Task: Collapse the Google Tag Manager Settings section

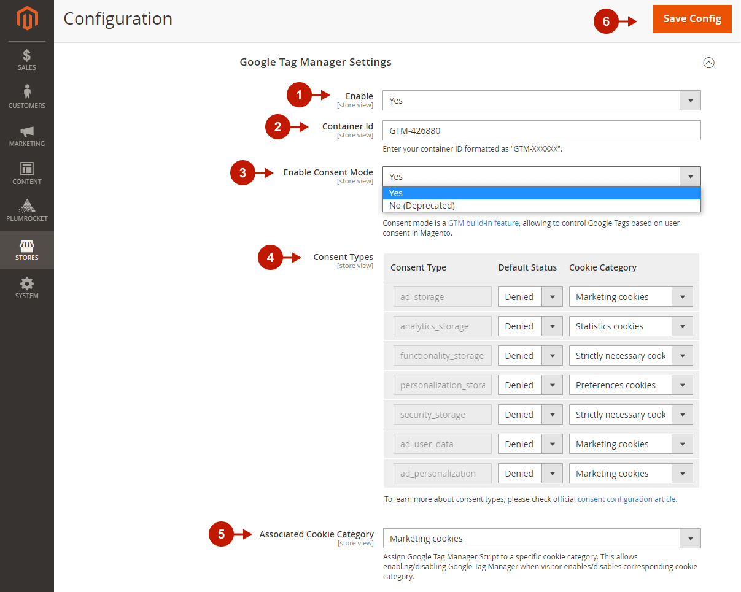Action: point(708,63)
